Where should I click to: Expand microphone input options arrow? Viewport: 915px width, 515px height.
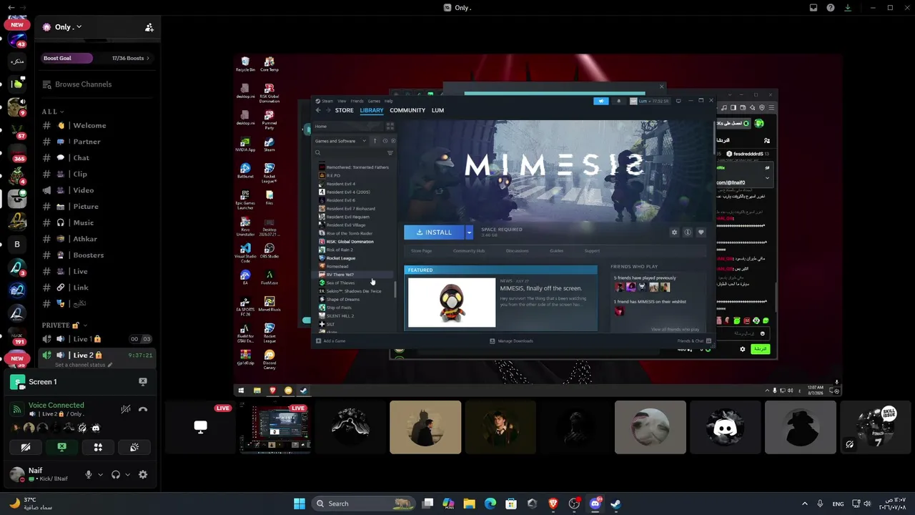pos(100,474)
